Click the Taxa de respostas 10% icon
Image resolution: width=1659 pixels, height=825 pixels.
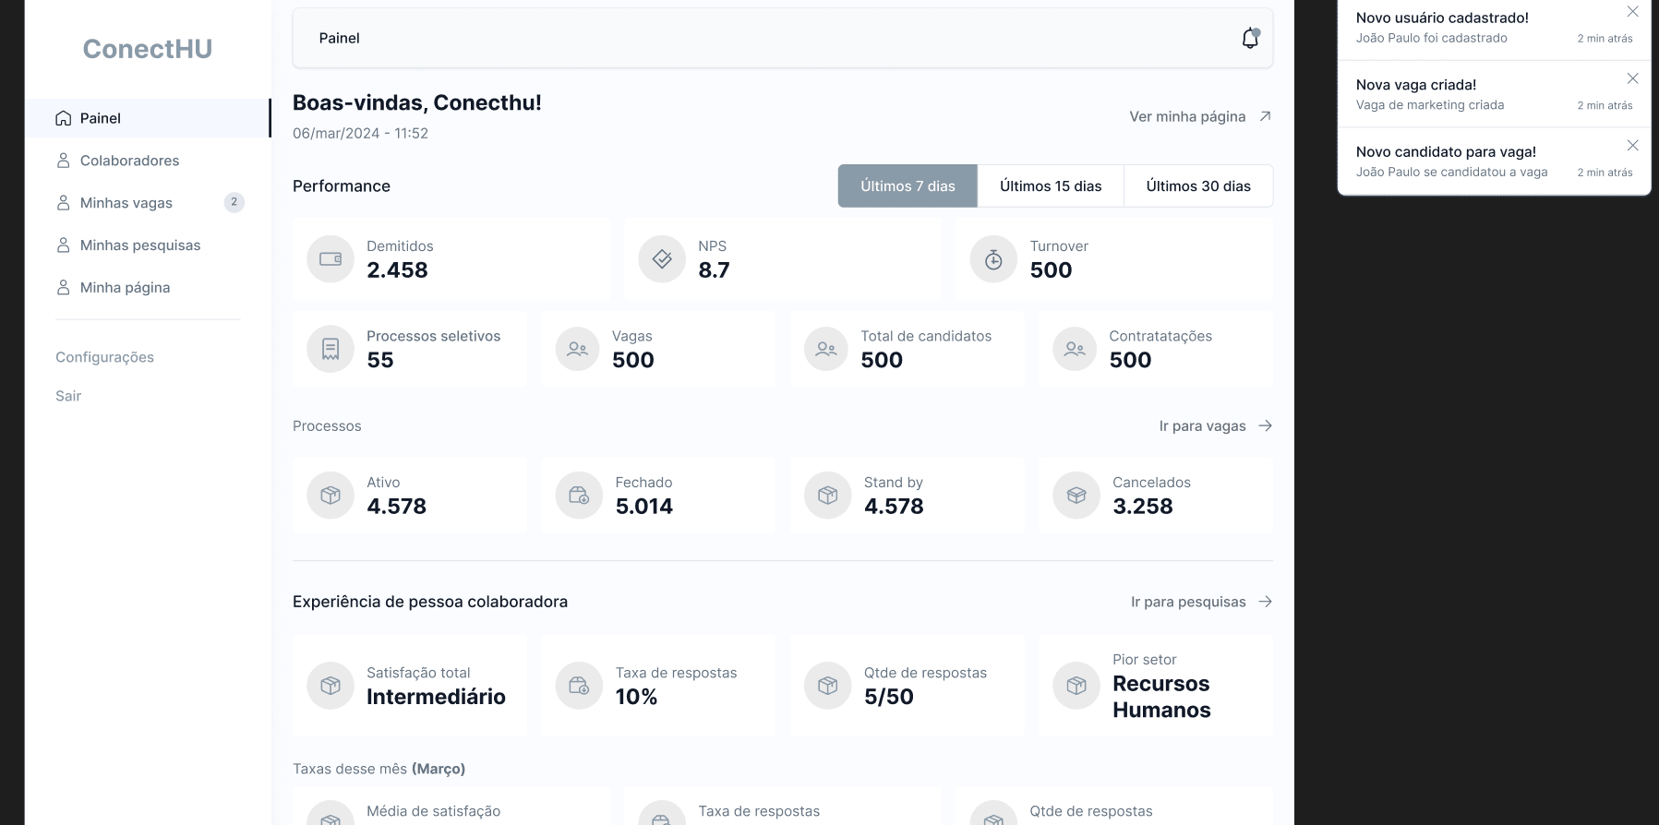coord(579,686)
